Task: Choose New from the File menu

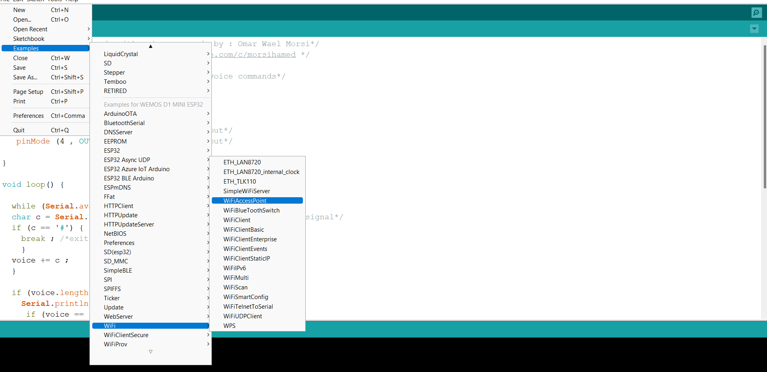Action: tap(45, 10)
